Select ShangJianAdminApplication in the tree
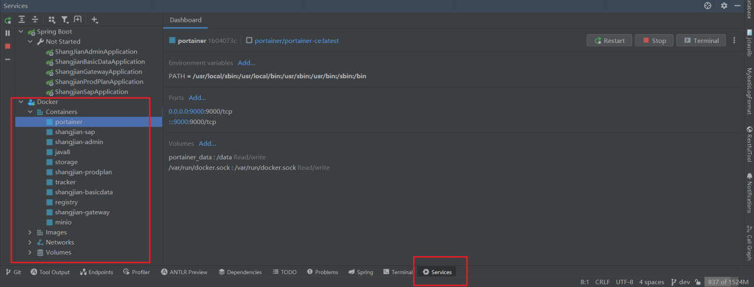Viewport: 754px width, 287px height. pos(96,52)
